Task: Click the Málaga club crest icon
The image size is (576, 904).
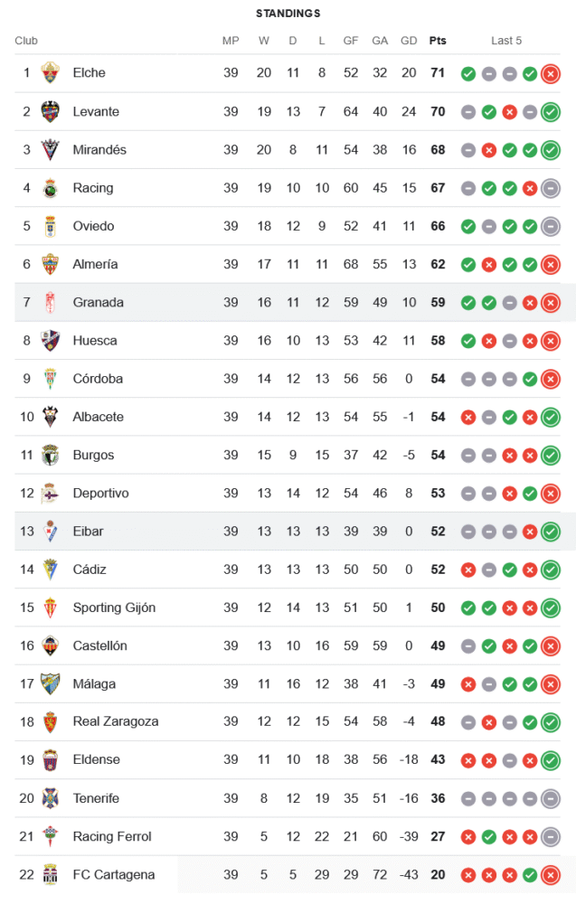Action: 51,683
